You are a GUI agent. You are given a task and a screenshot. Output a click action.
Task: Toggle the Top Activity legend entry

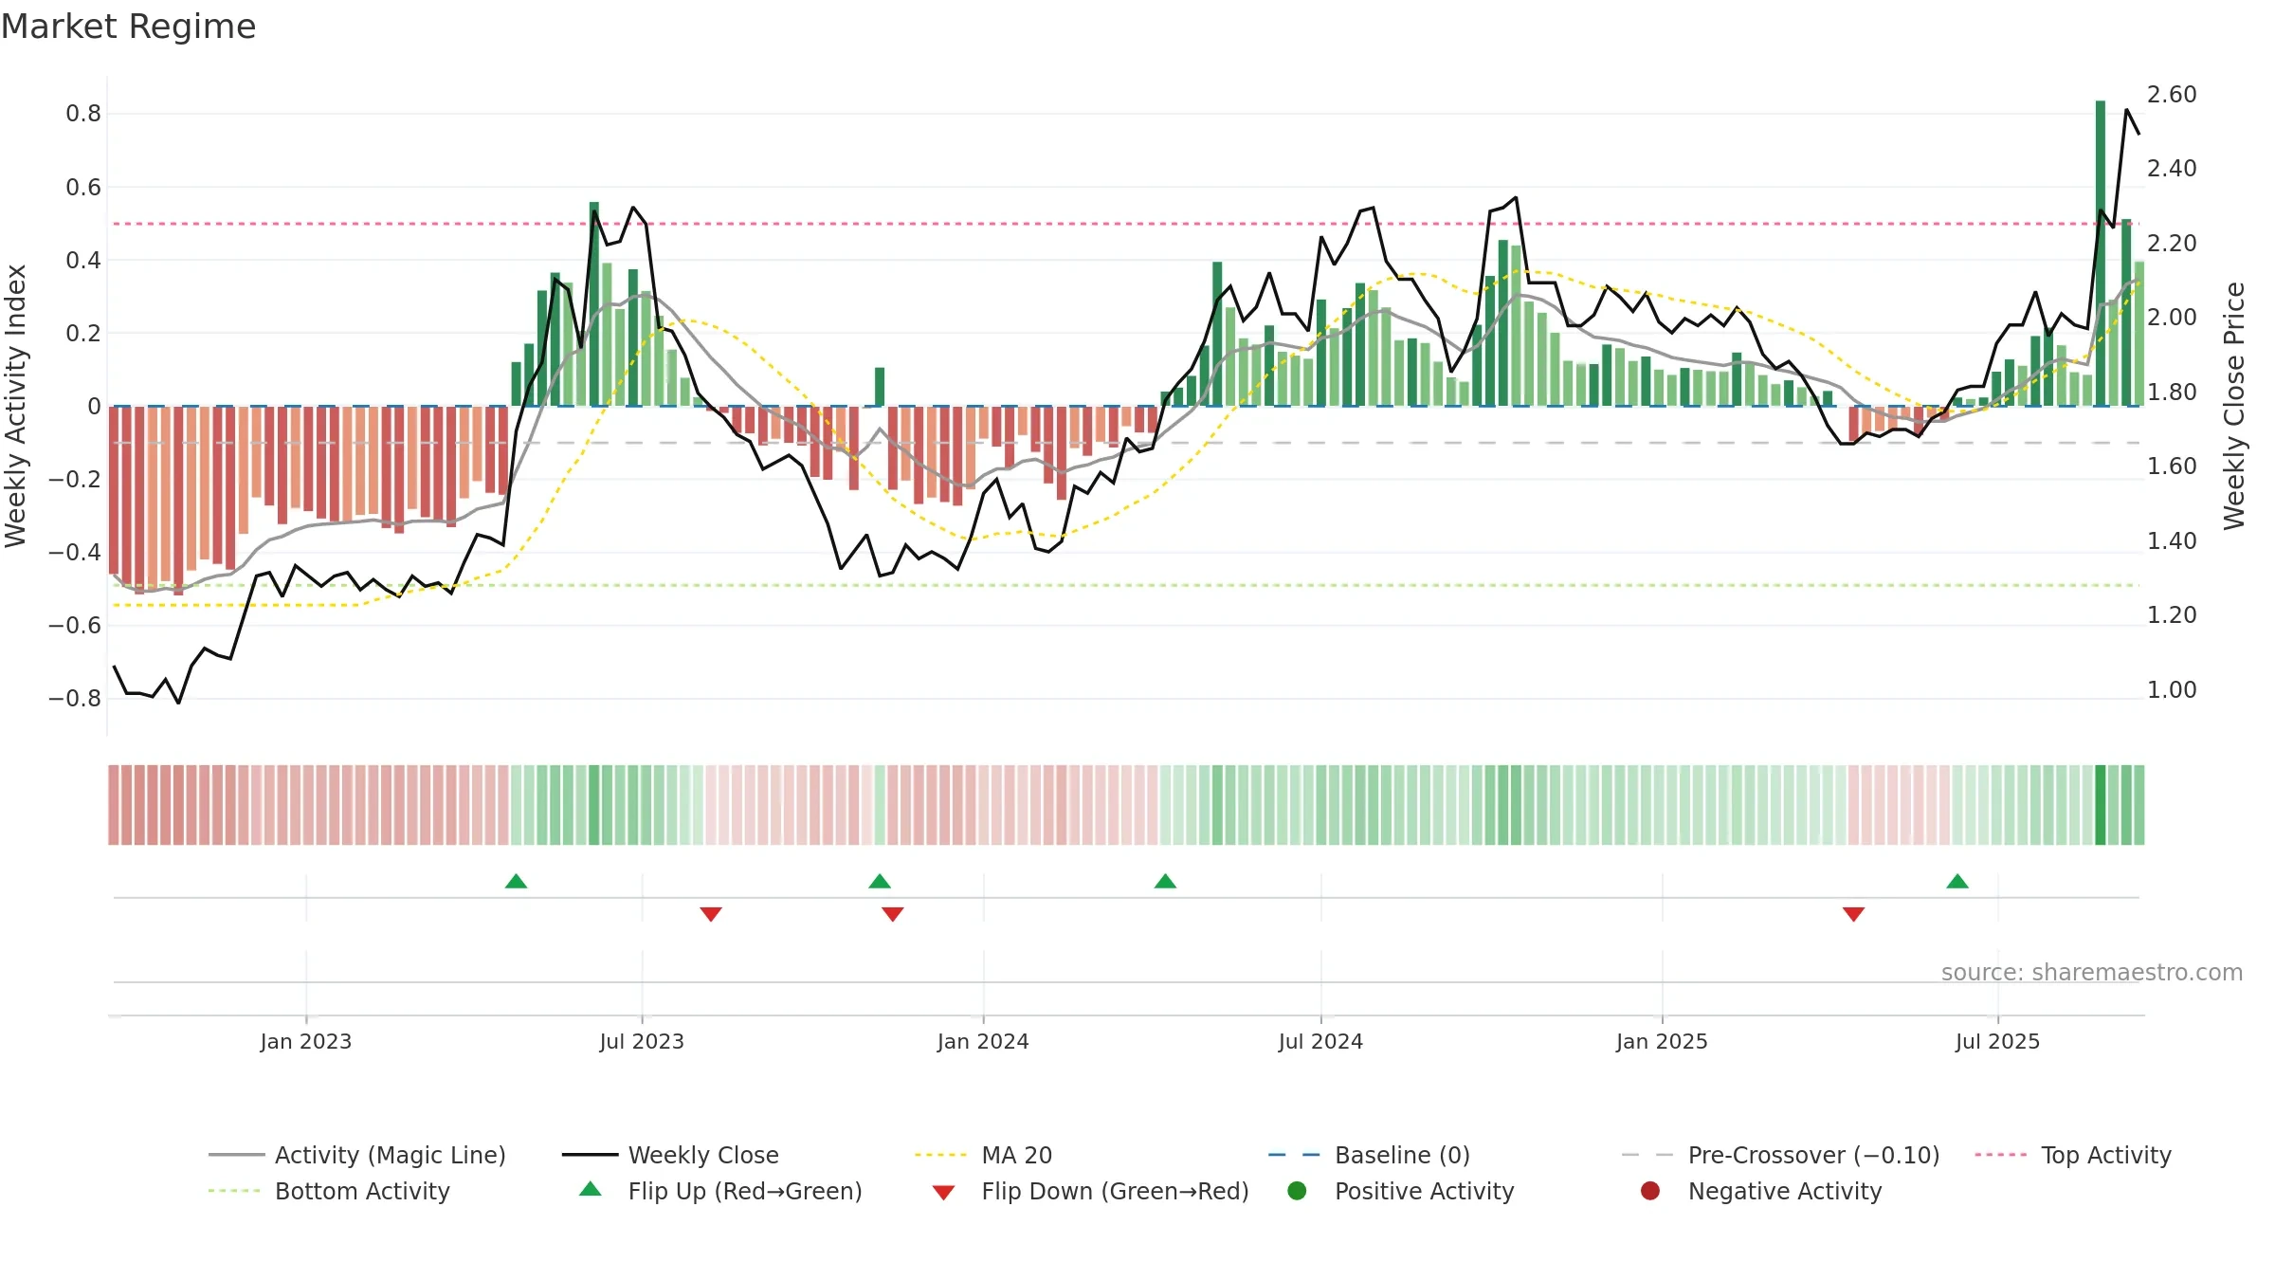click(2072, 1155)
